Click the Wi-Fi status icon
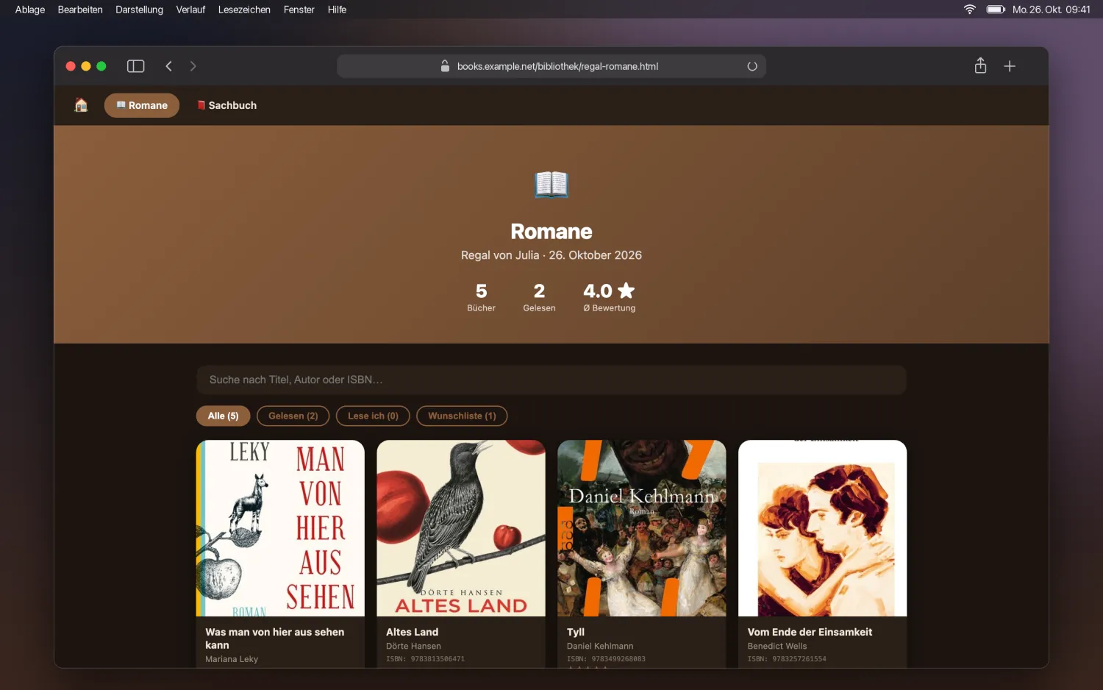The width and height of the screenshot is (1103, 690). (x=970, y=10)
